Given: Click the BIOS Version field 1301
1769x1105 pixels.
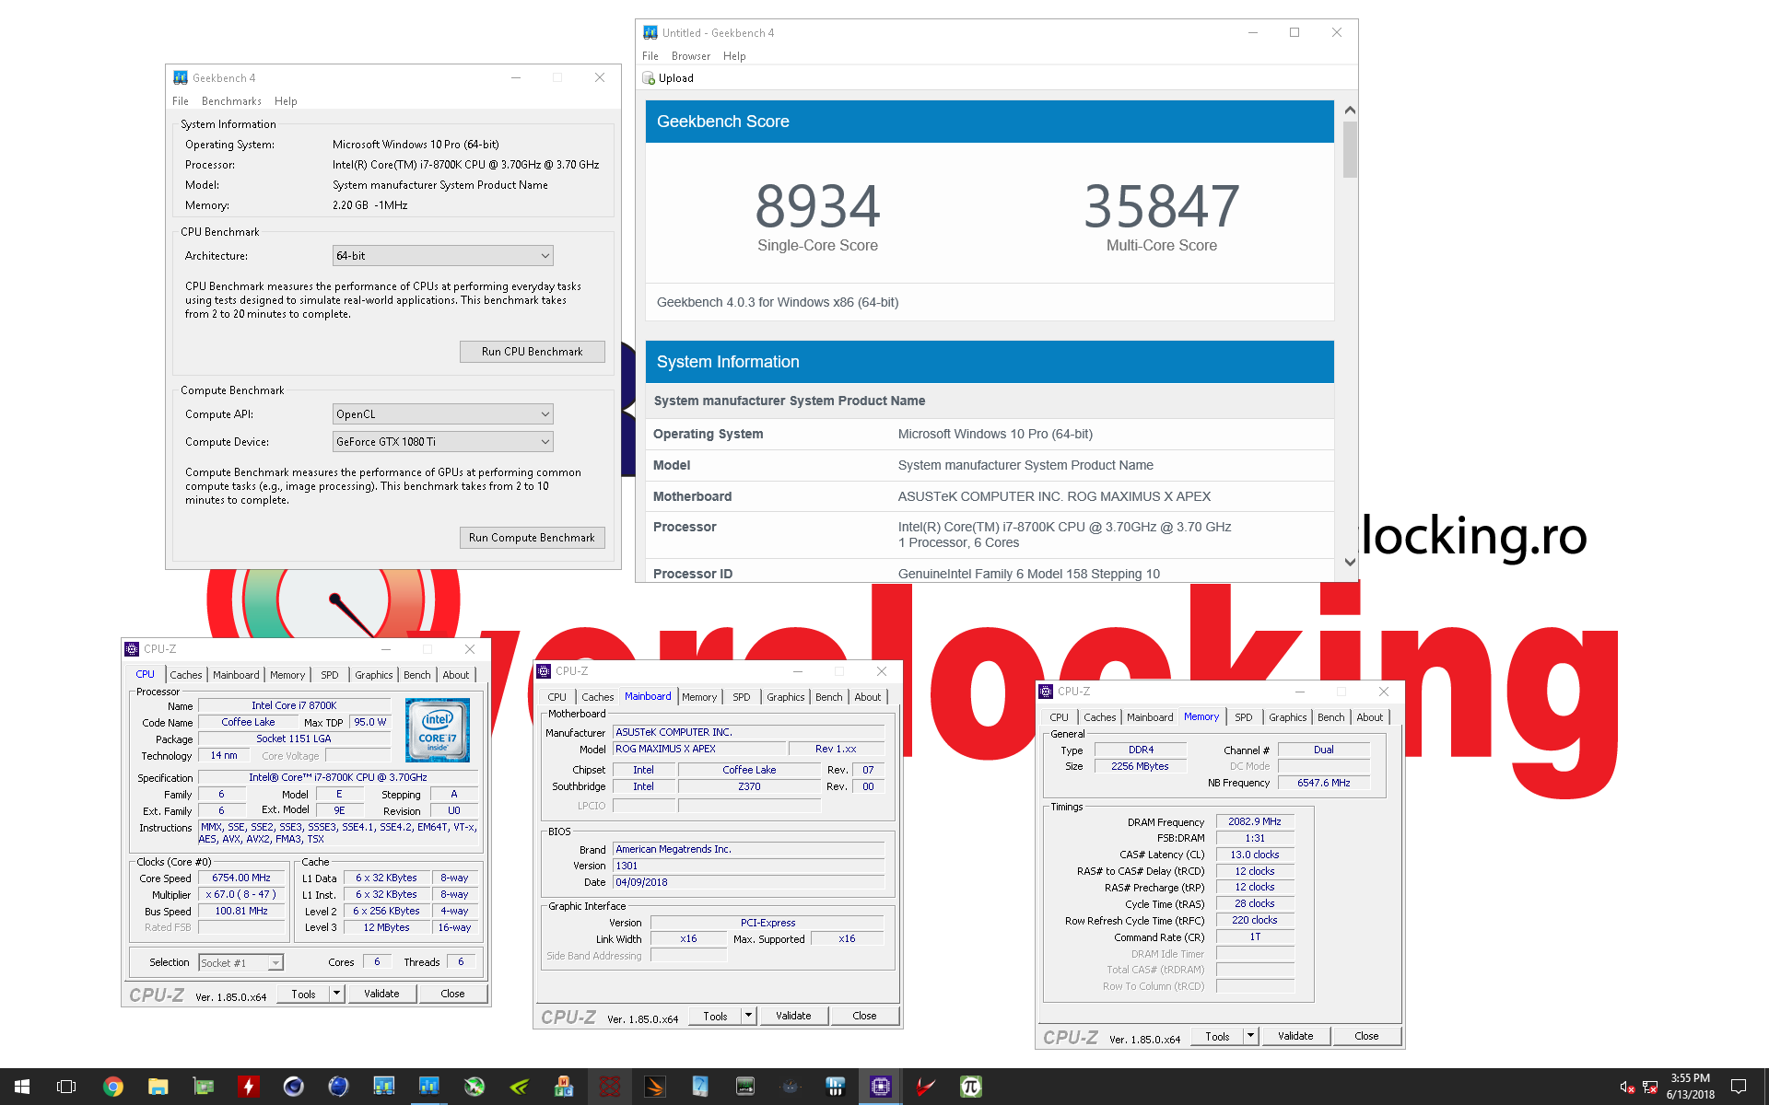Looking at the screenshot, I should pos(748,866).
